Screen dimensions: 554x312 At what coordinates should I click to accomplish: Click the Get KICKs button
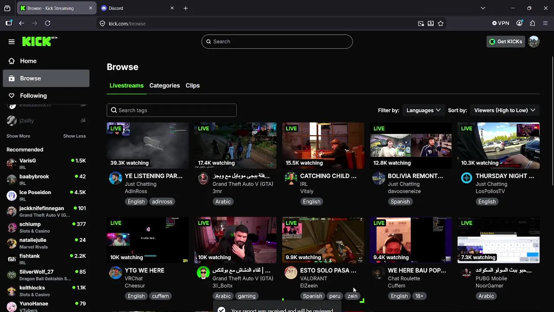pyautogui.click(x=506, y=42)
